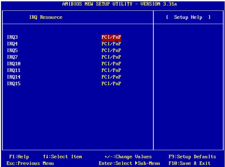The height and width of the screenshot is (167, 225).
Task: Select the highlighted IRQ3 PCI/PnP value
Action: [111, 37]
